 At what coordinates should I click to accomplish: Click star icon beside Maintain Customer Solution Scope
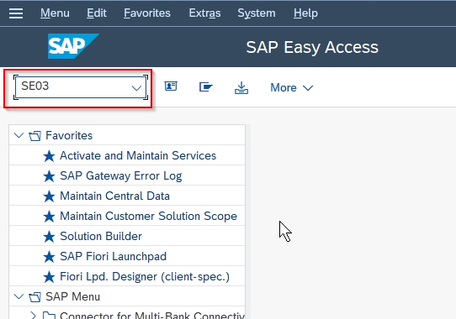point(49,217)
